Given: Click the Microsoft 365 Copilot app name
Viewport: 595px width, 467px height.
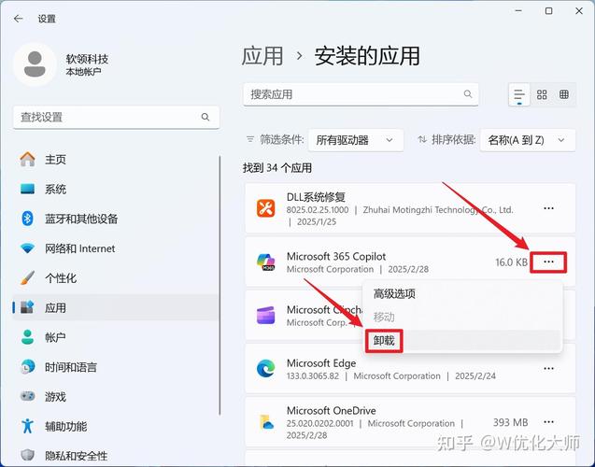Looking at the screenshot, I should pos(336,257).
